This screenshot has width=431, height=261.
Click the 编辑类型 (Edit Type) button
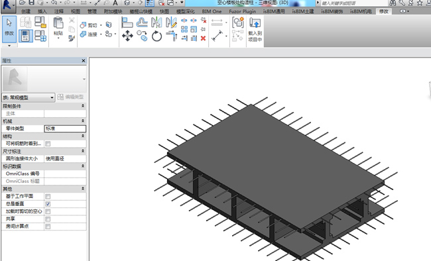coord(71,97)
